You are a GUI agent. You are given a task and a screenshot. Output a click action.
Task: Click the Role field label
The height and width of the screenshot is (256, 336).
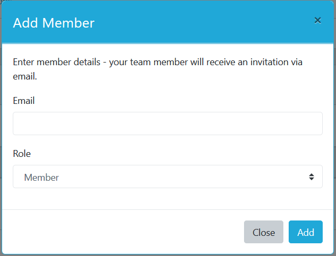pyautogui.click(x=22, y=154)
